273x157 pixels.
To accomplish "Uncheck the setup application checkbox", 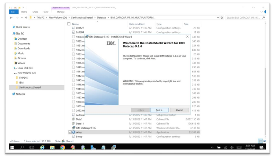I will tap(70, 132).
